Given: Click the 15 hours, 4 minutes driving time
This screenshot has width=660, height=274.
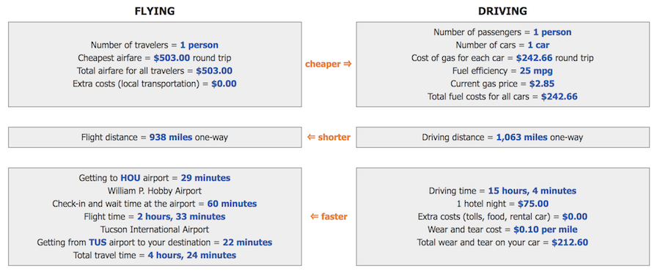Looking at the screenshot, I should pyautogui.click(x=532, y=190).
